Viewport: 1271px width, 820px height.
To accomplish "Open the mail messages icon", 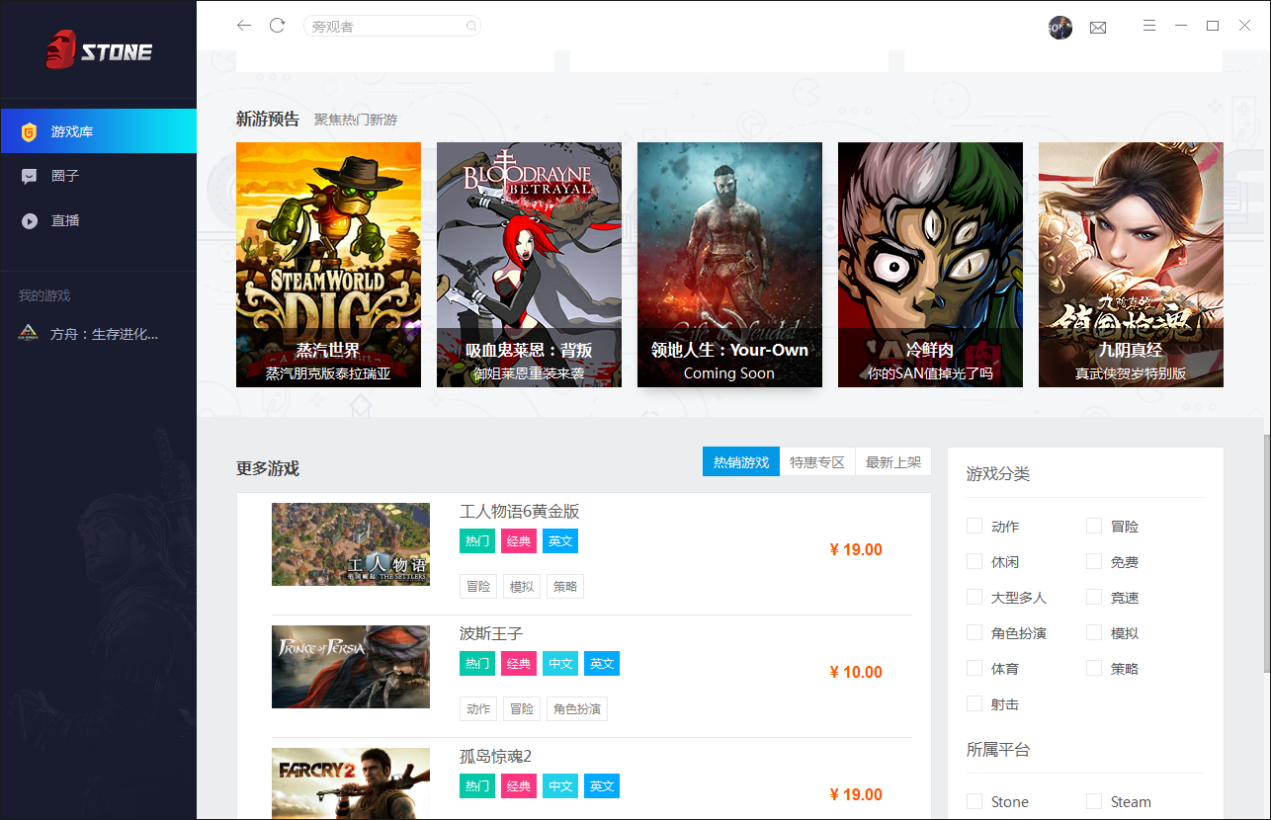I will (x=1098, y=27).
